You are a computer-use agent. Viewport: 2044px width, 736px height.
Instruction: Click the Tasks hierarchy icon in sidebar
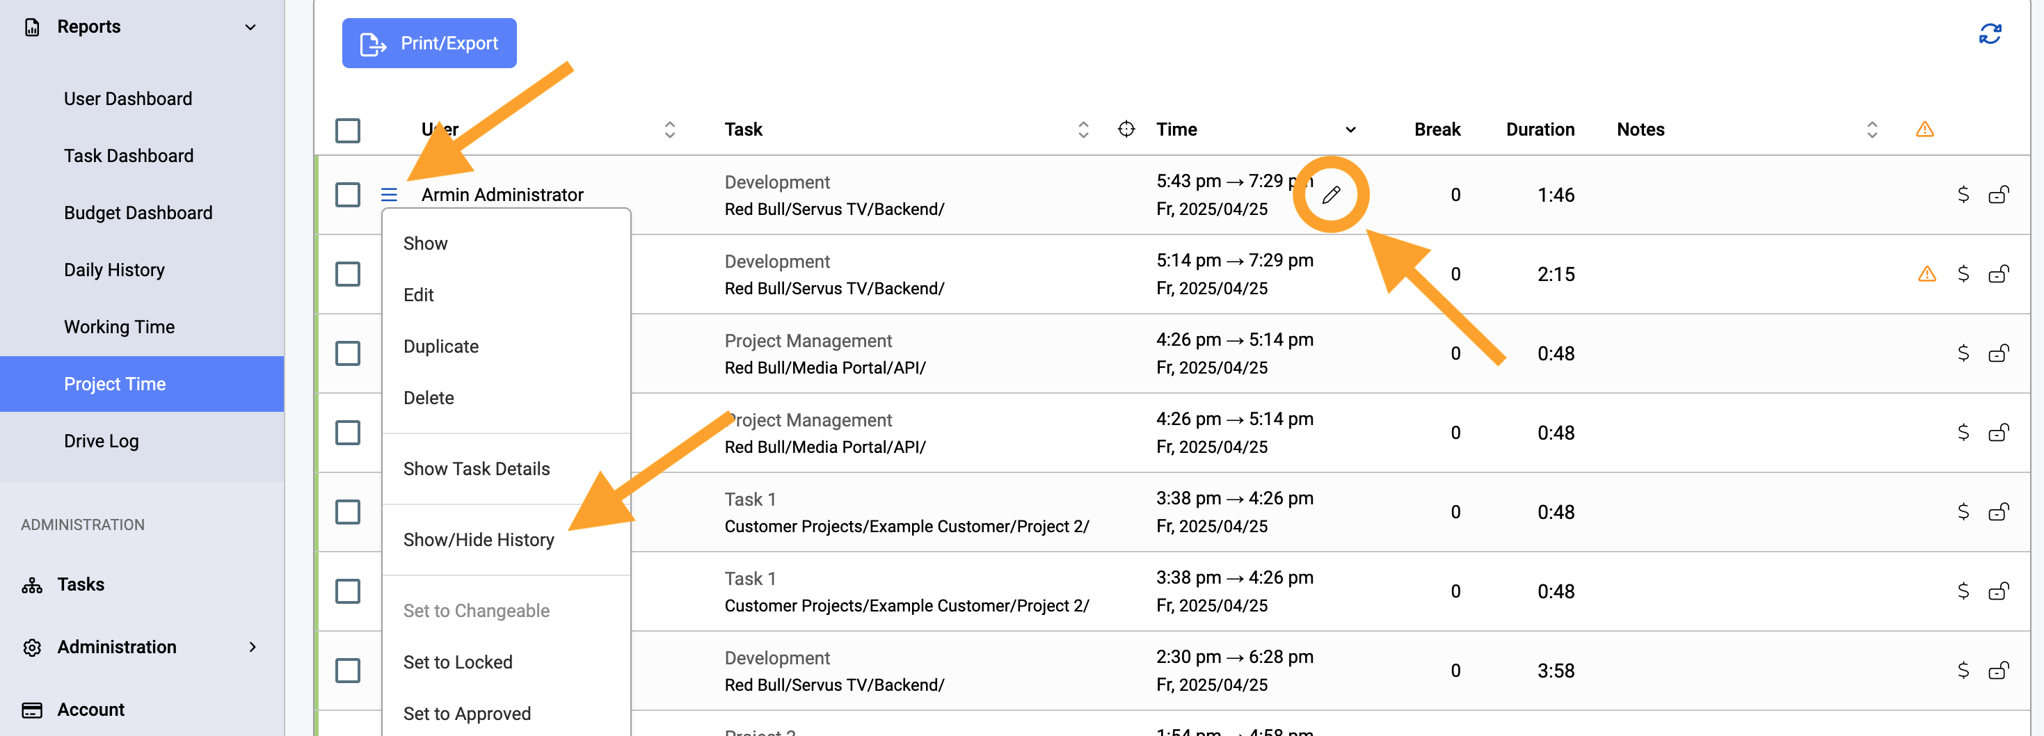[32, 585]
